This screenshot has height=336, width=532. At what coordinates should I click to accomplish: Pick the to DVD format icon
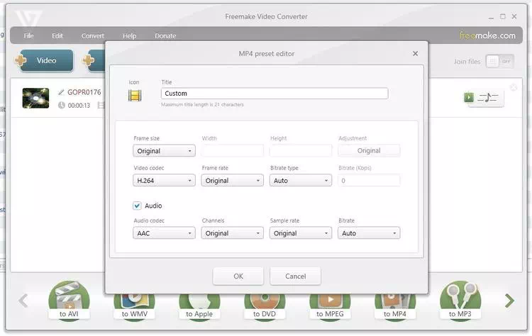coord(265,307)
